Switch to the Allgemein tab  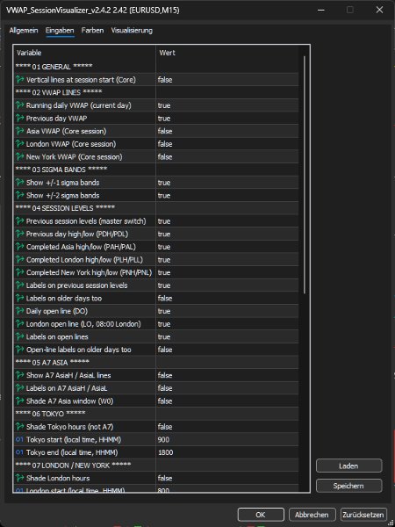pos(24,31)
